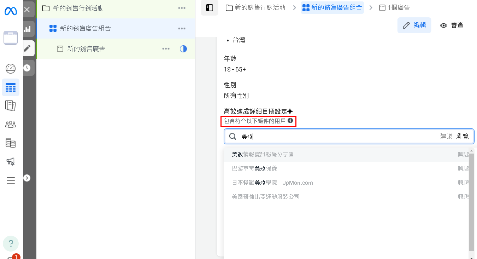Screen dimensions: 477x259
Task: Open 建議 suggestions in search box
Action: click(x=446, y=137)
